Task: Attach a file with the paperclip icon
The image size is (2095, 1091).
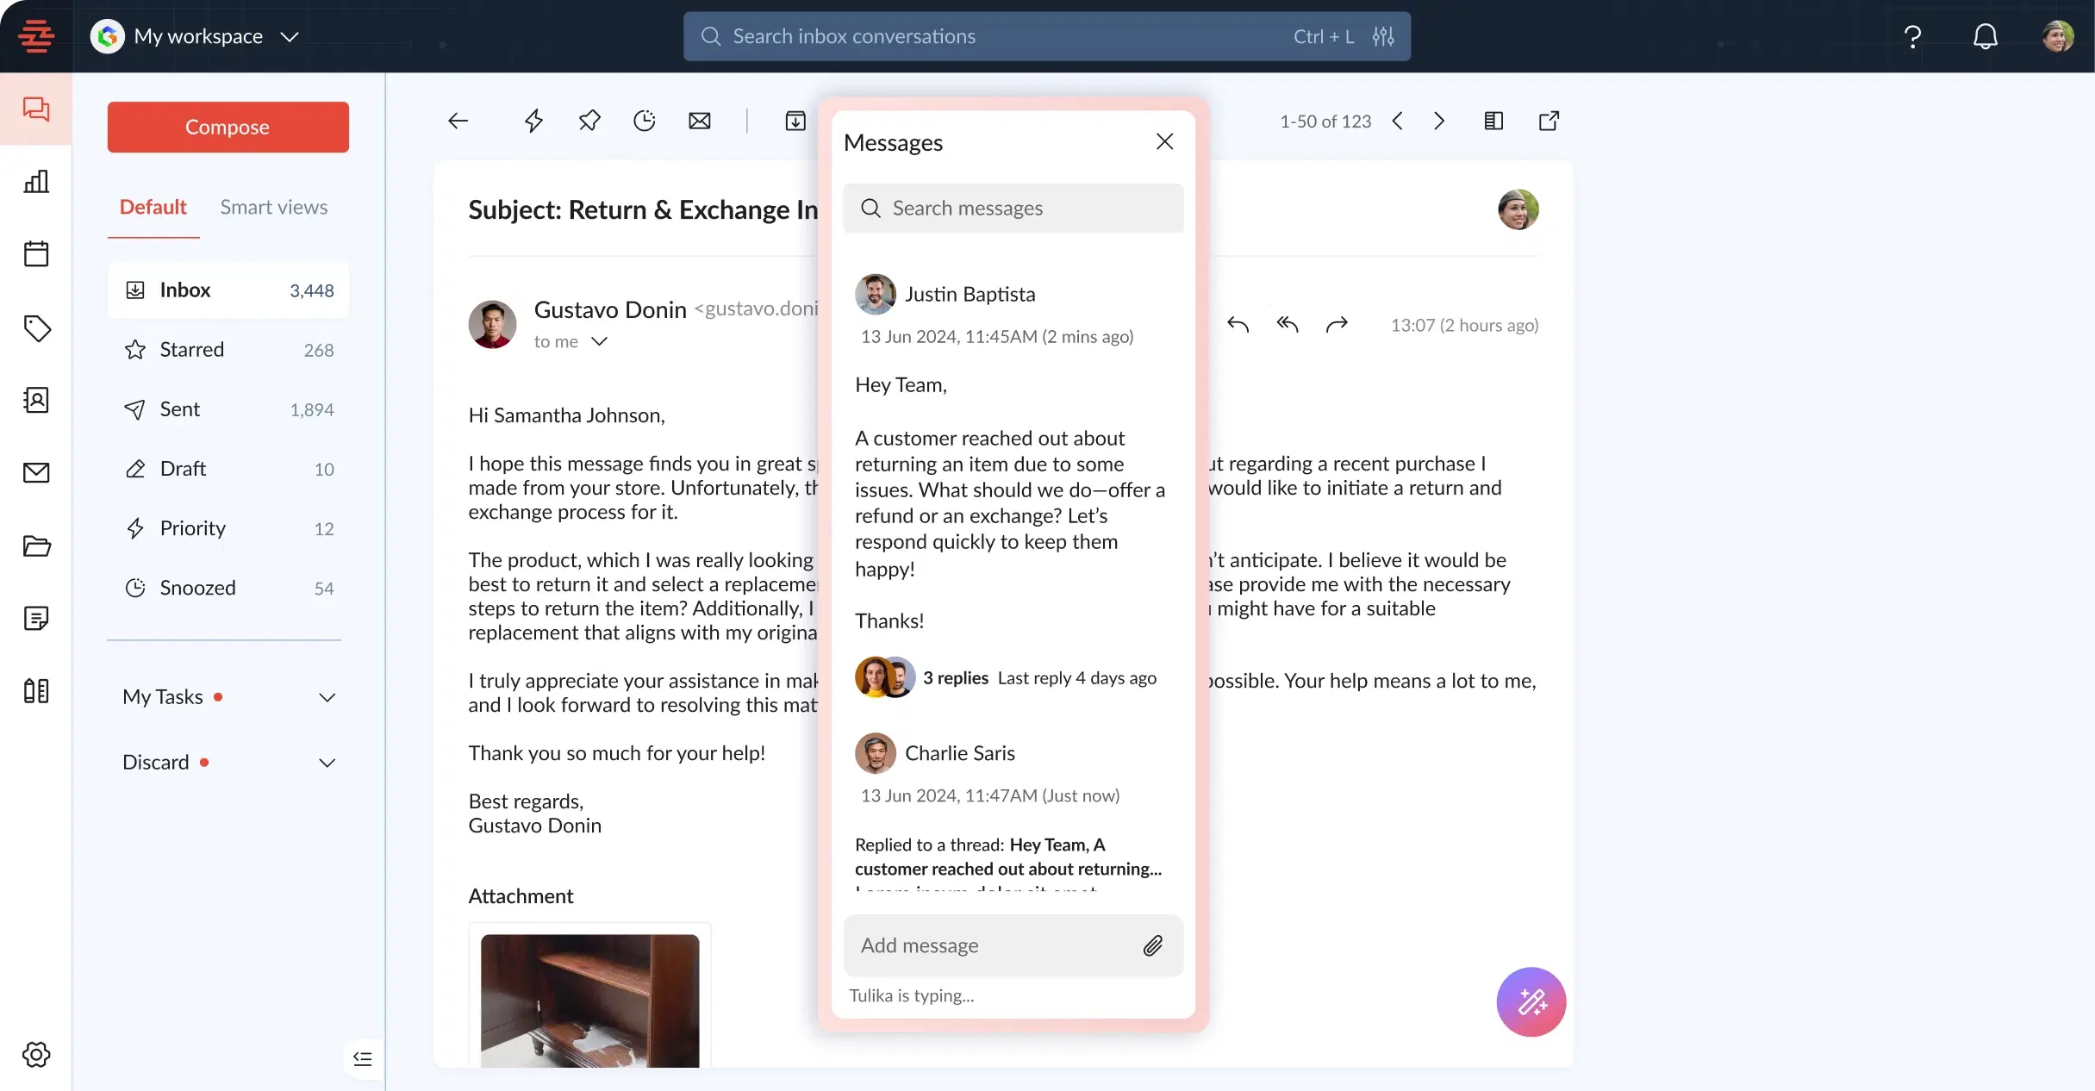Action: pyautogui.click(x=1153, y=945)
